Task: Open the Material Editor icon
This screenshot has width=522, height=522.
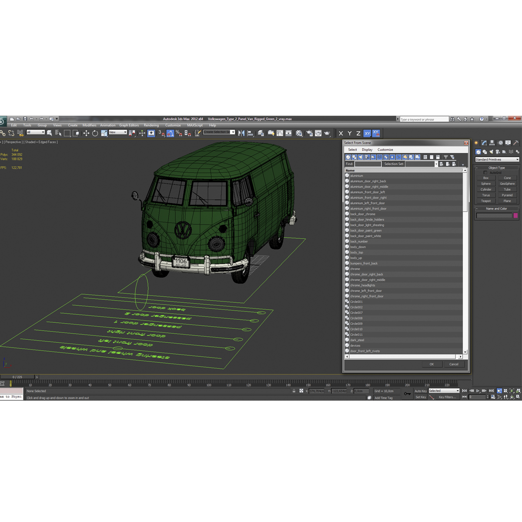Action: pyautogui.click(x=299, y=133)
